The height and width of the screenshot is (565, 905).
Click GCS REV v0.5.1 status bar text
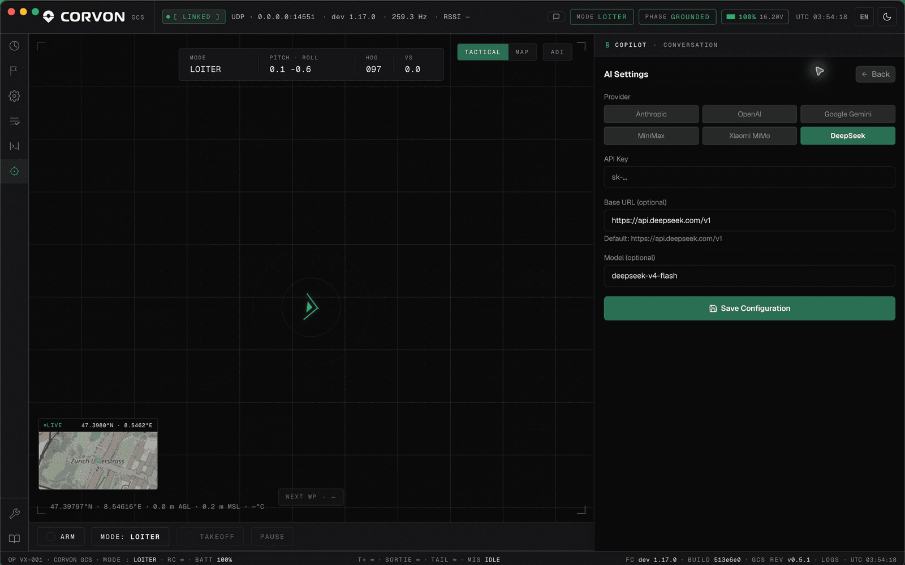[781, 560]
